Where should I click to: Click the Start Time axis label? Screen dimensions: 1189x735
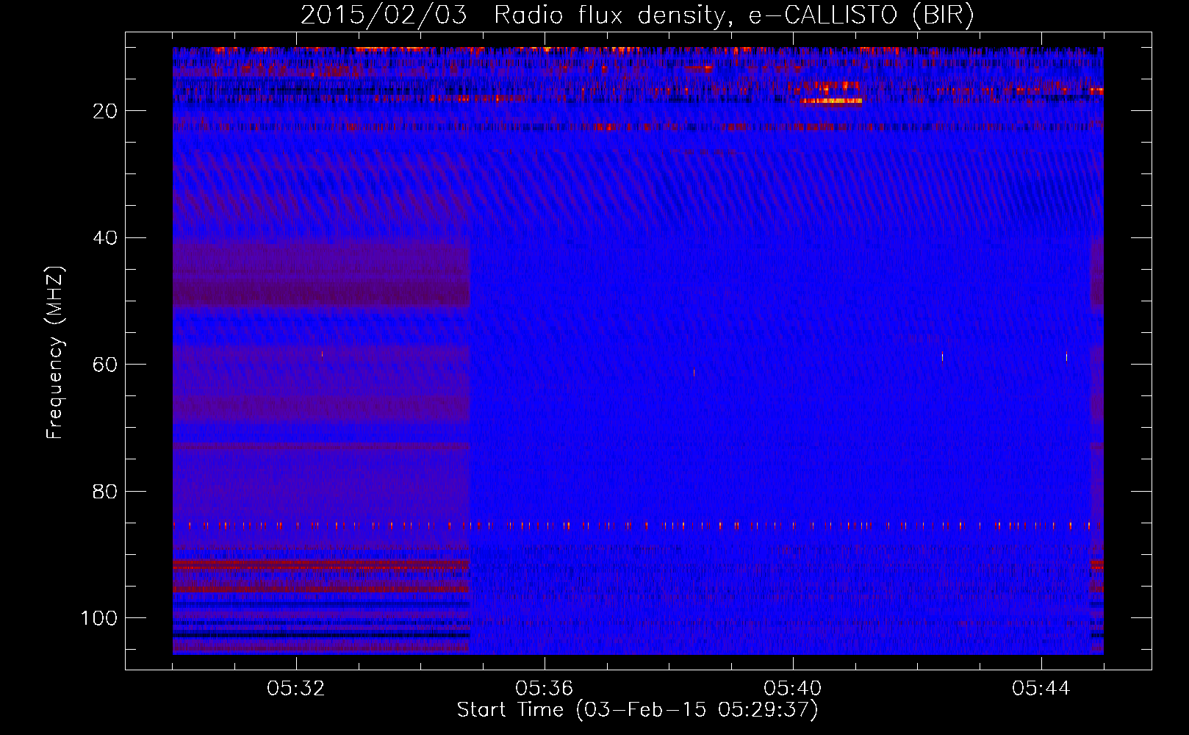coord(637,710)
